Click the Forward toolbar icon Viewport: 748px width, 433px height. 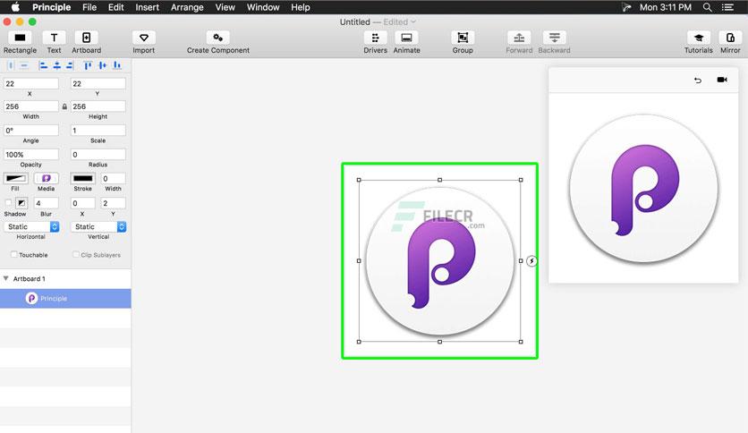tap(519, 38)
